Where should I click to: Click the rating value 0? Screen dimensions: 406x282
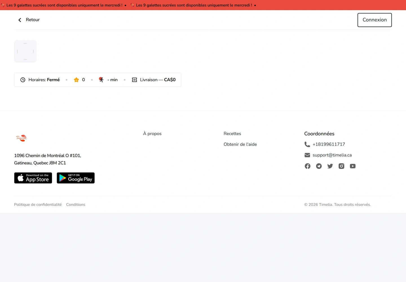83,80
